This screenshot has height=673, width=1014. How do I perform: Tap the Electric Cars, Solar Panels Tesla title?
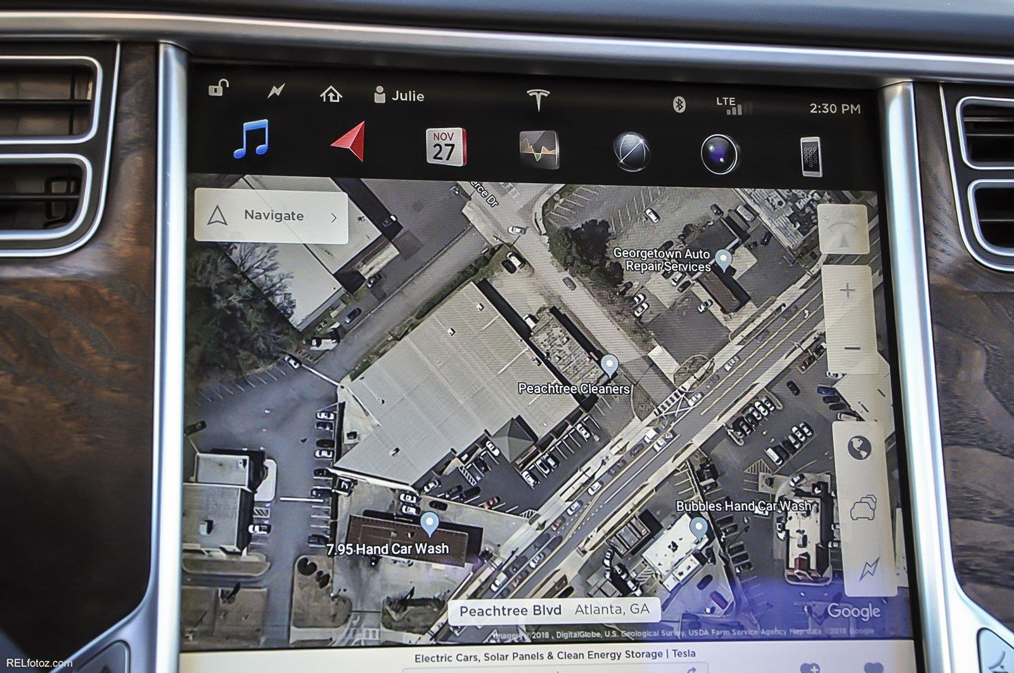(555, 655)
